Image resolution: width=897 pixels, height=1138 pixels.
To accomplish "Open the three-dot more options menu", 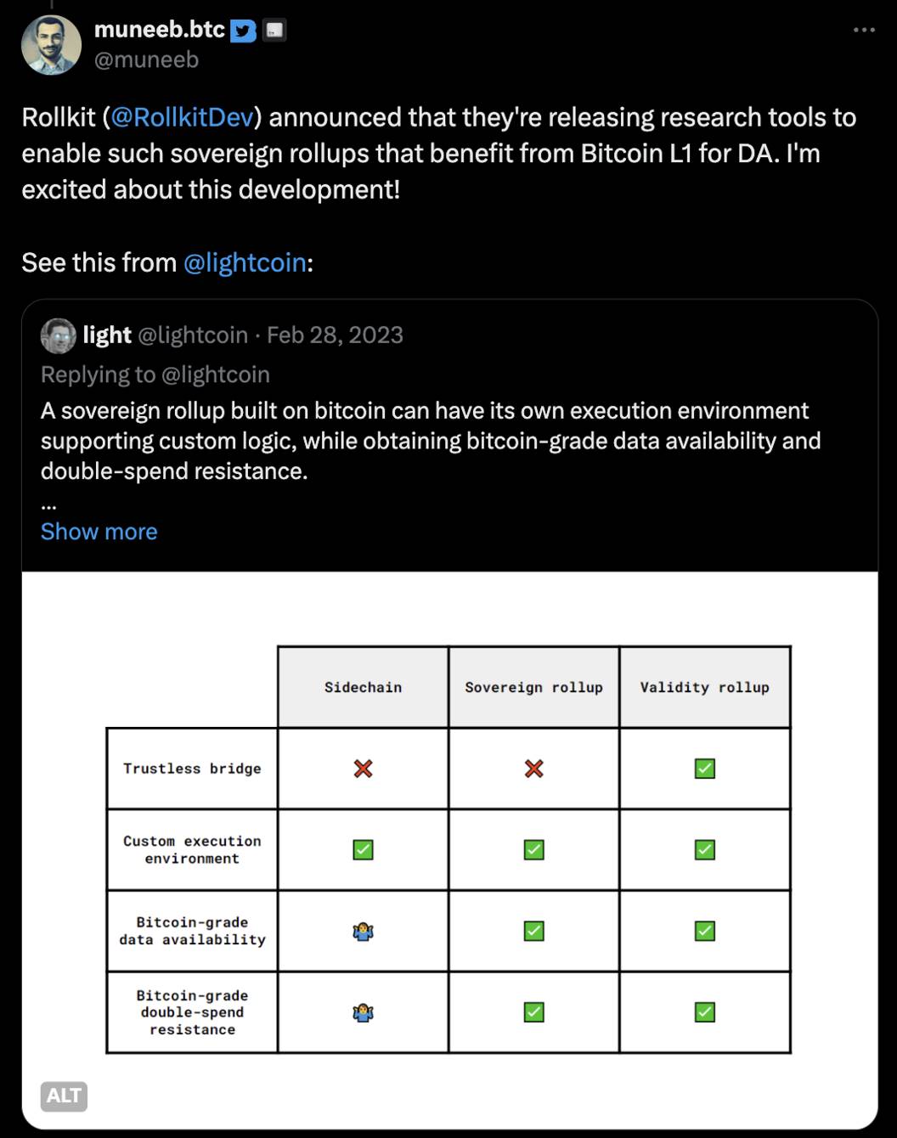I will point(864,30).
